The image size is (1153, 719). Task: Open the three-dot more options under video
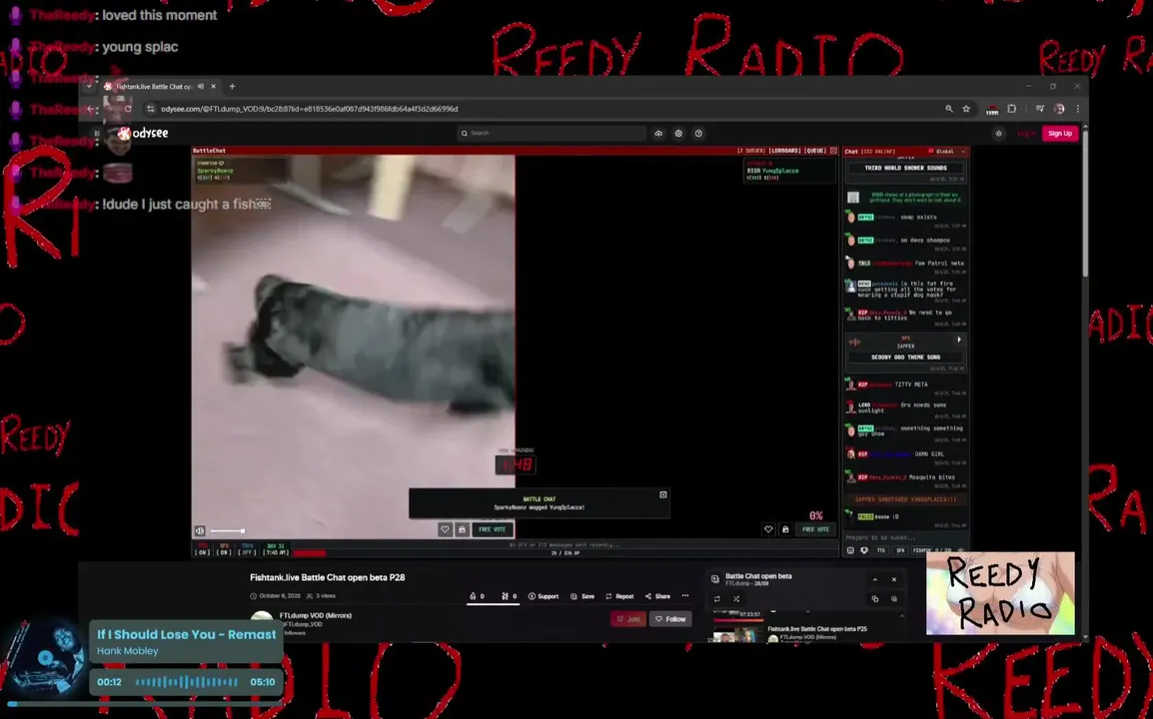click(x=685, y=596)
